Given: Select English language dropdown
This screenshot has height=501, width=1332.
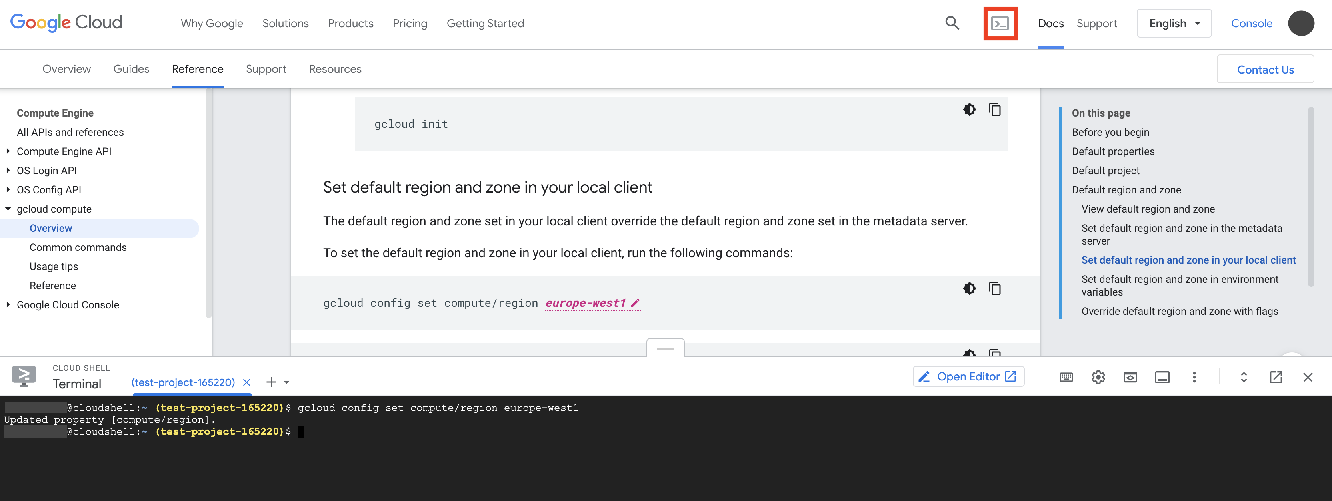Looking at the screenshot, I should tap(1174, 23).
